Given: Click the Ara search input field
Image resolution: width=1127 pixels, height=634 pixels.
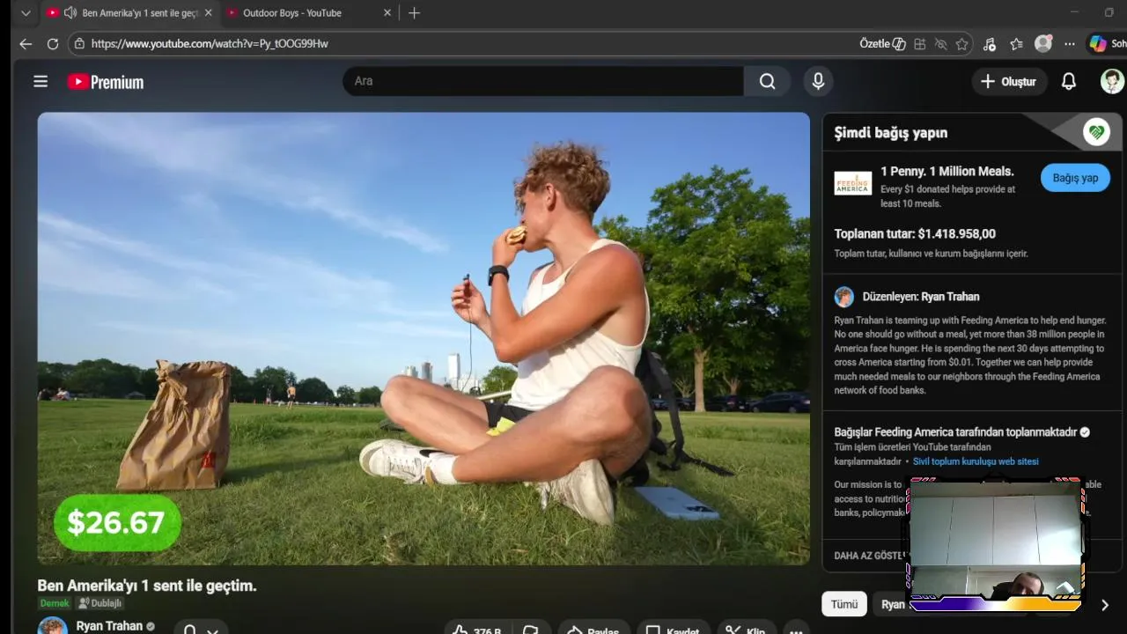Looking at the screenshot, I should (543, 81).
